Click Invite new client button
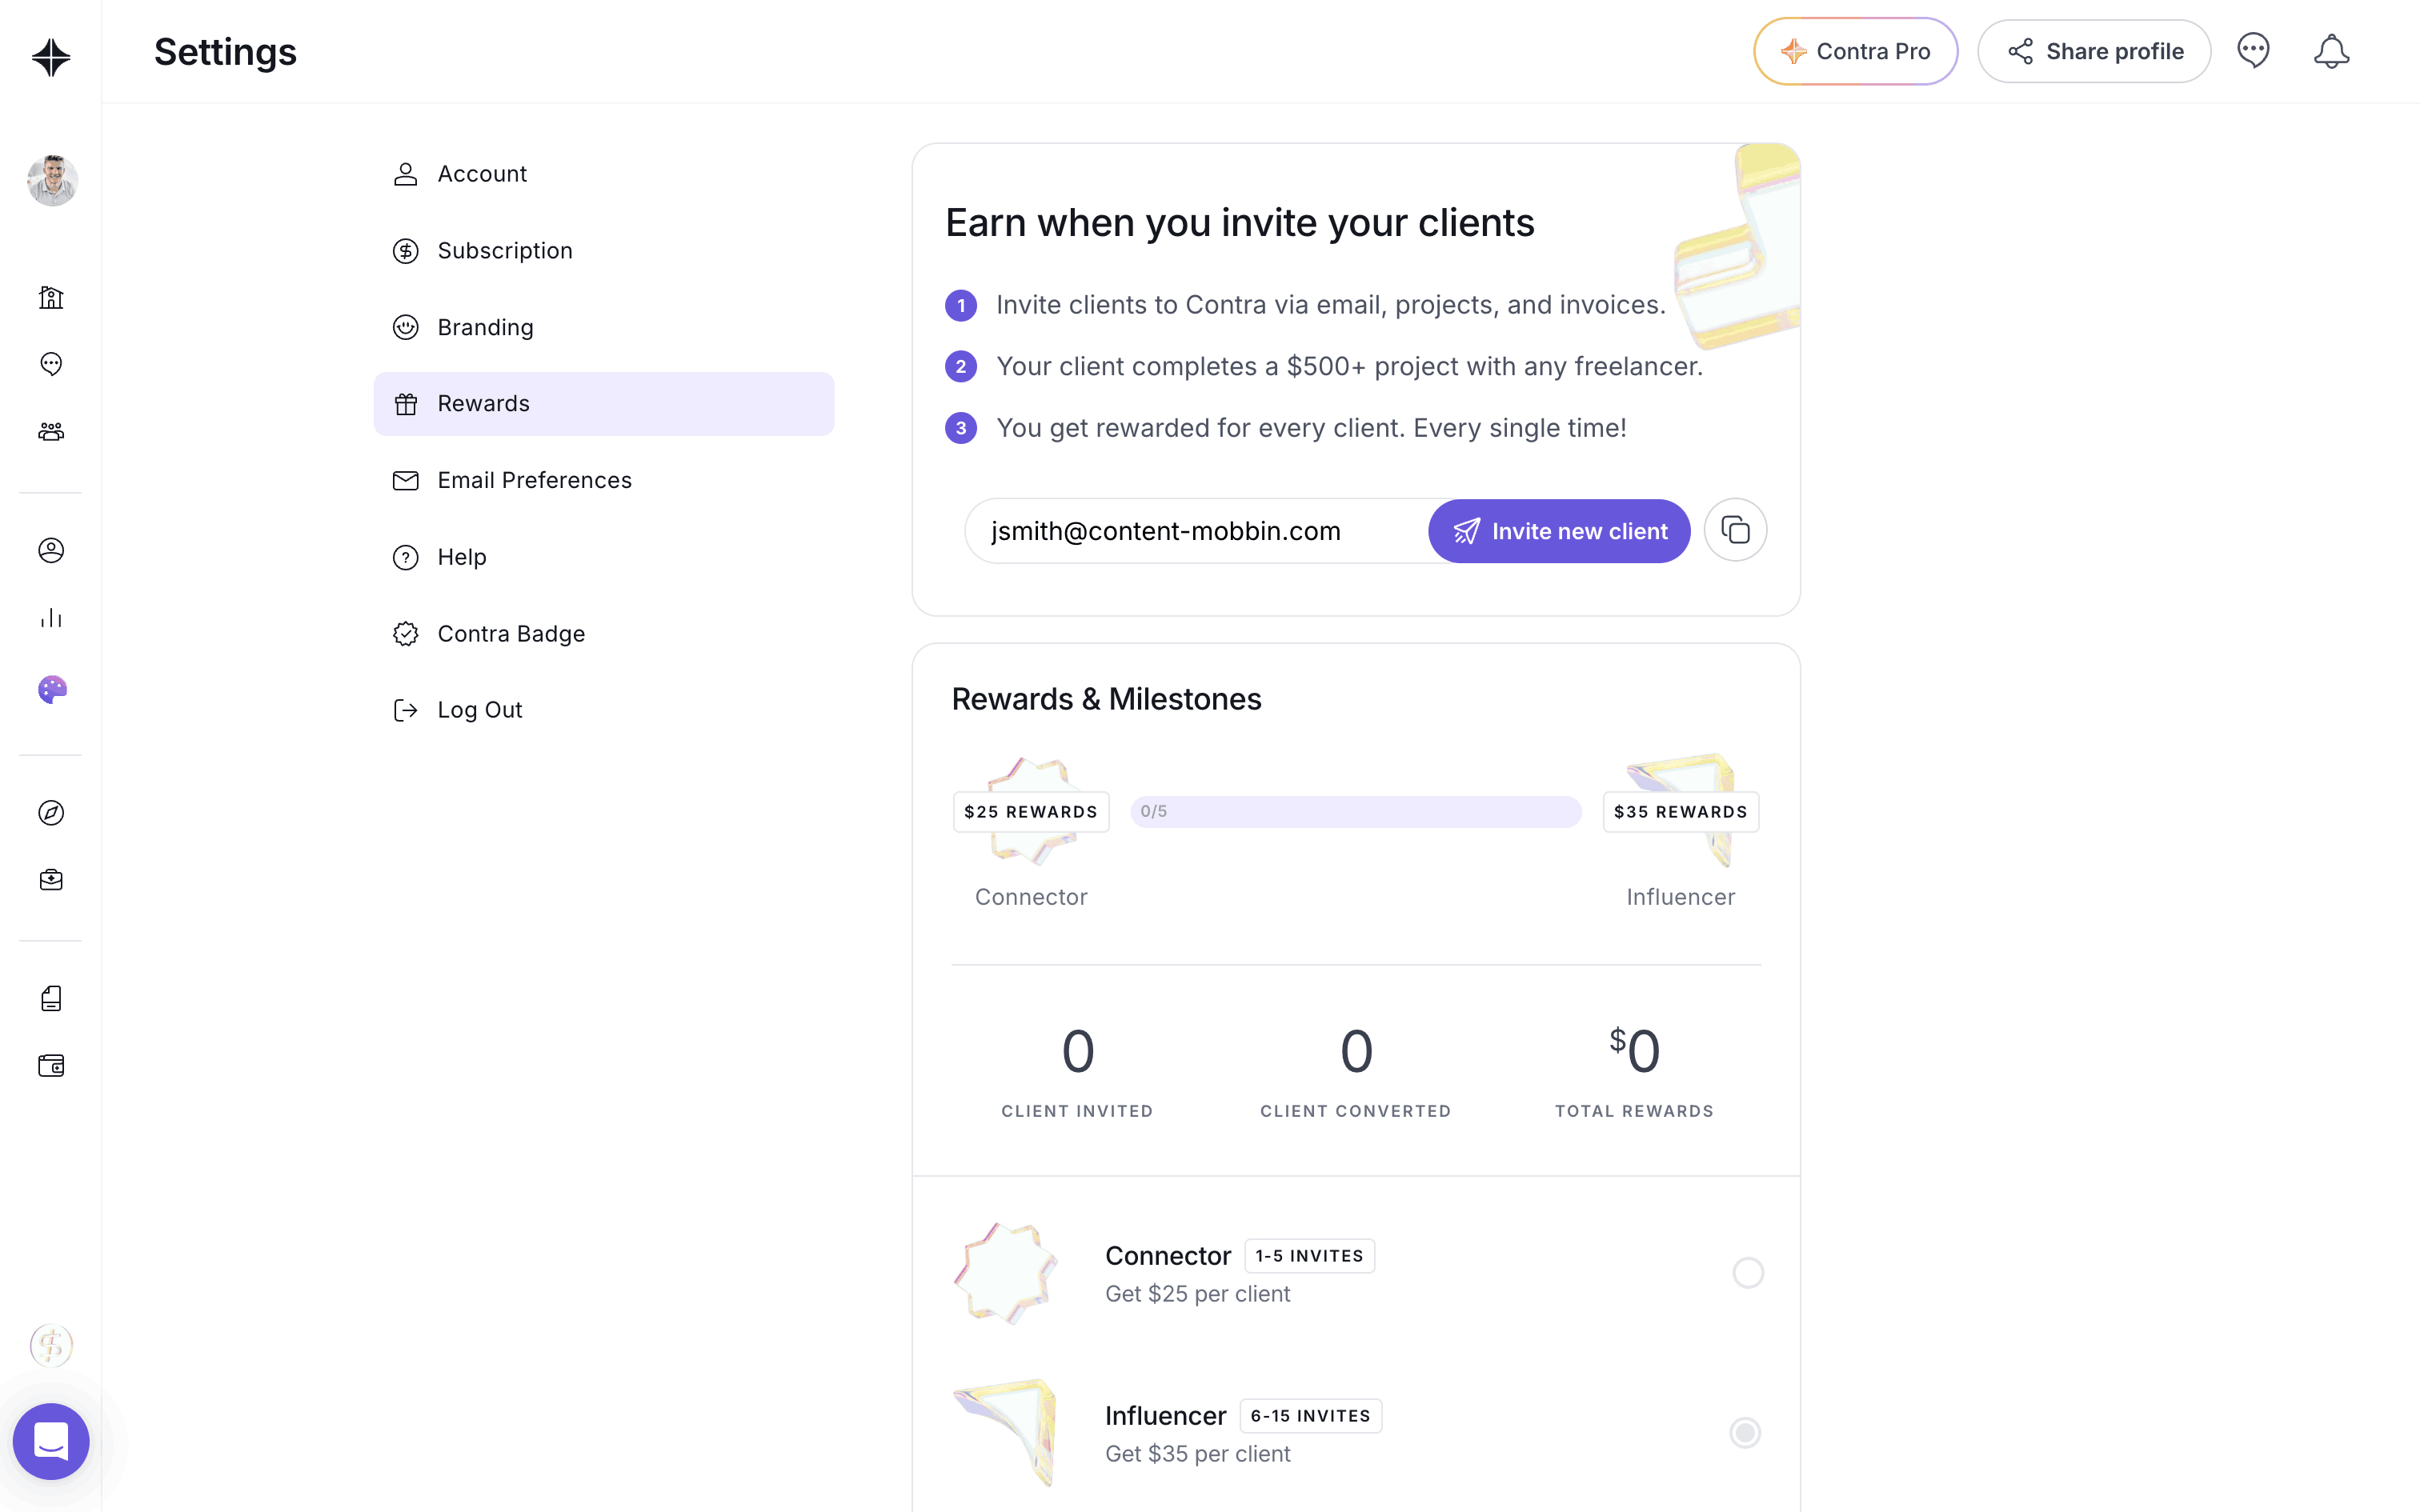The height and width of the screenshot is (1512, 2420). [x=1559, y=531]
